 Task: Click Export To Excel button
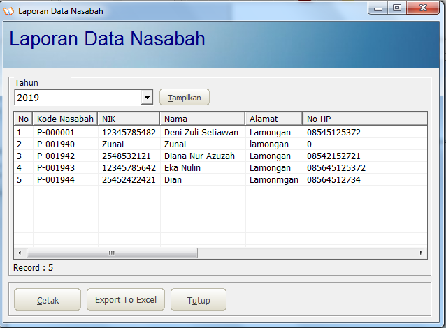pos(126,300)
